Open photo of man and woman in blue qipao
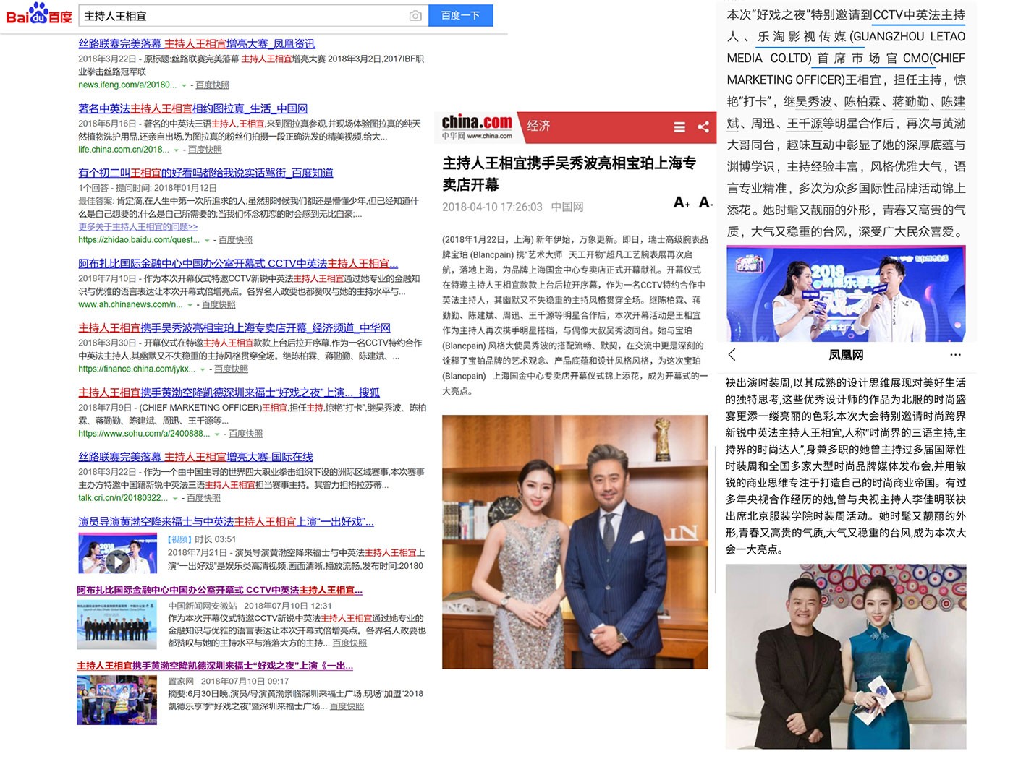 click(846, 656)
